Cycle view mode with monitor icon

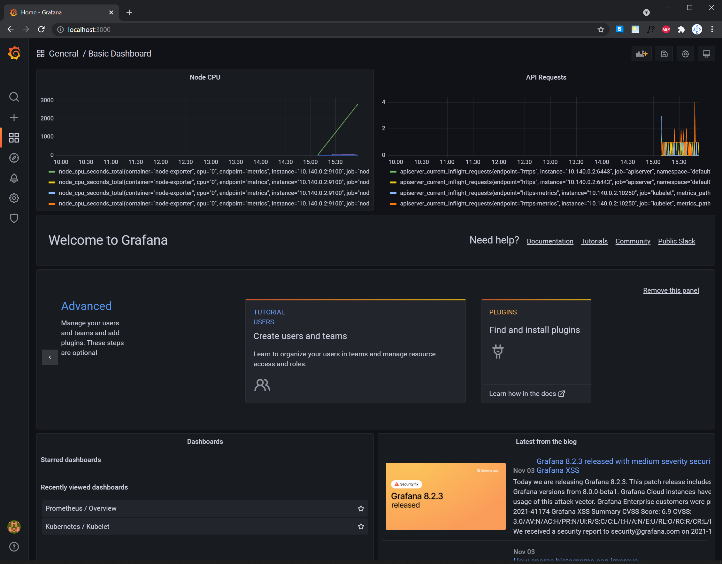[706, 54]
